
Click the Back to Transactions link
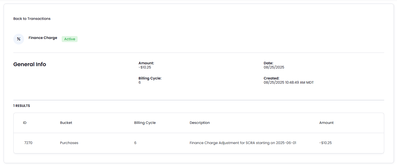click(32, 19)
